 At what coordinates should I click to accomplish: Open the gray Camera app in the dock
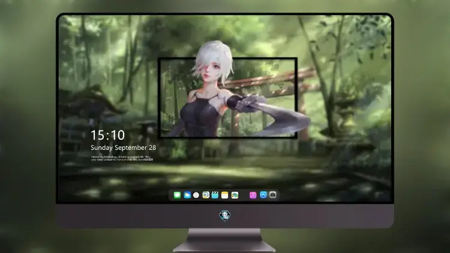273,195
